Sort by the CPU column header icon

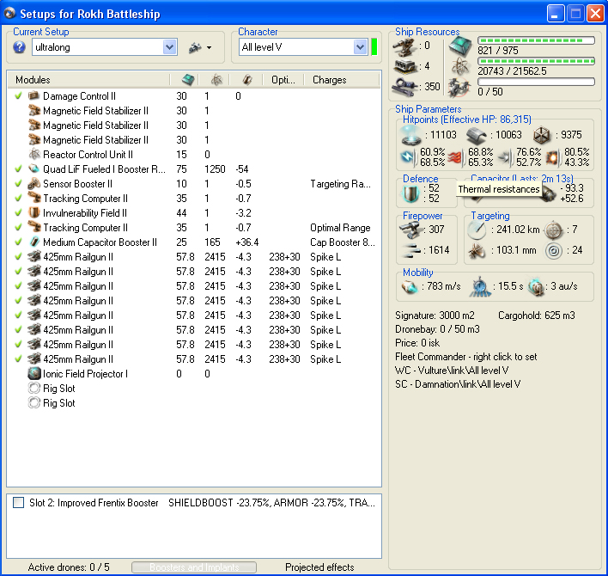tap(188, 80)
